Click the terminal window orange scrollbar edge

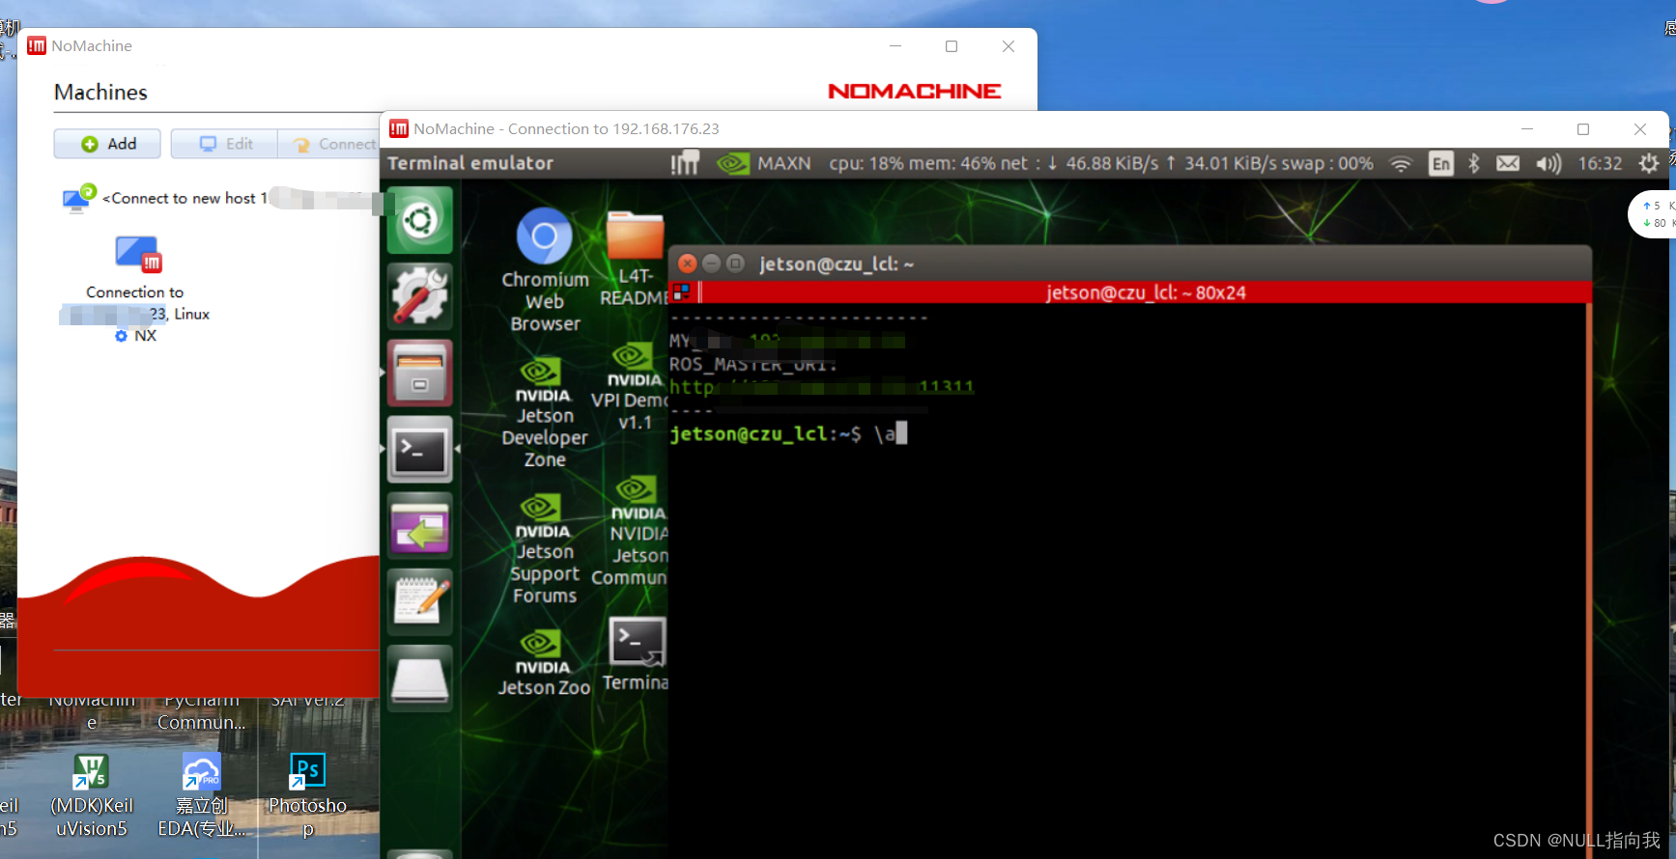(1588, 579)
